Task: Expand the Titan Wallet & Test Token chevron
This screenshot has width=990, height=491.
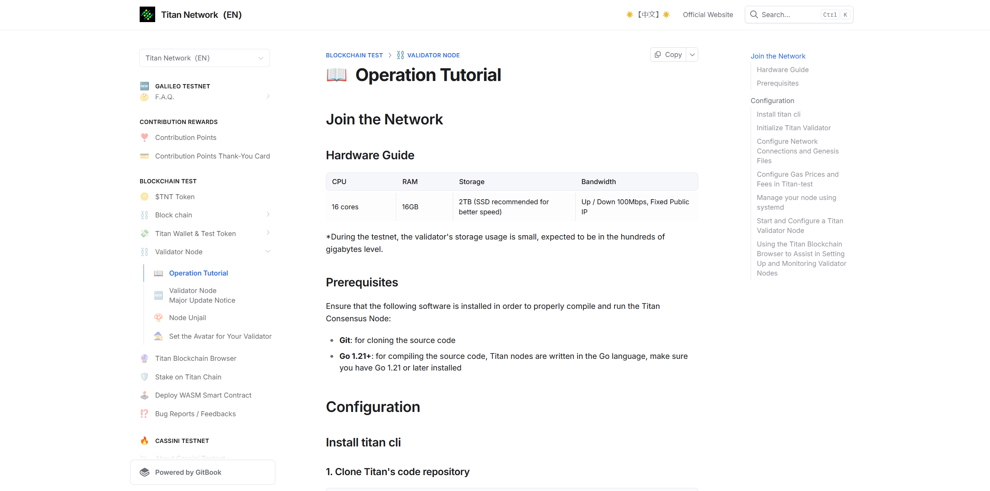Action: [x=268, y=233]
